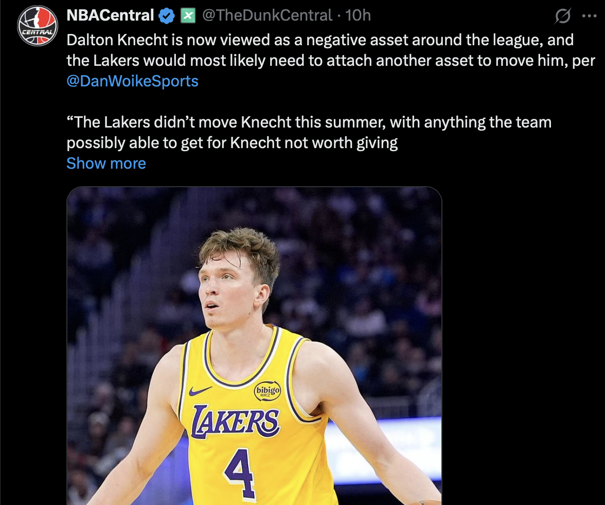Viewport: 605px width, 505px height.
Task: Open the NBACentral profile avatar
Action: coord(38,26)
